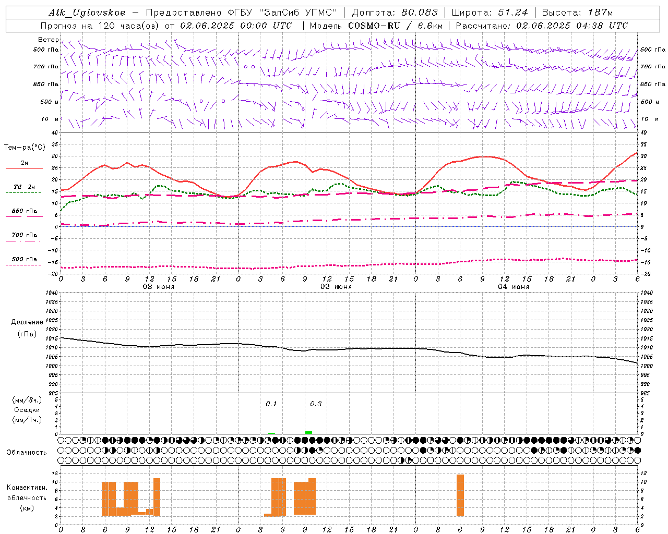Click the 0.3 precipitation amount value

coord(316,404)
